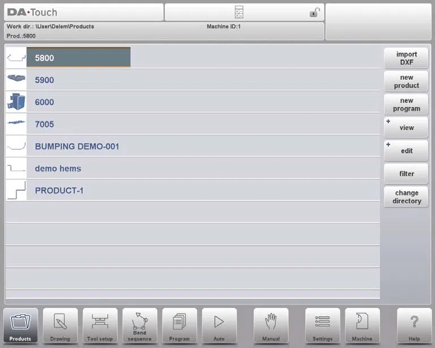Click the Work dir path text

click(50, 27)
